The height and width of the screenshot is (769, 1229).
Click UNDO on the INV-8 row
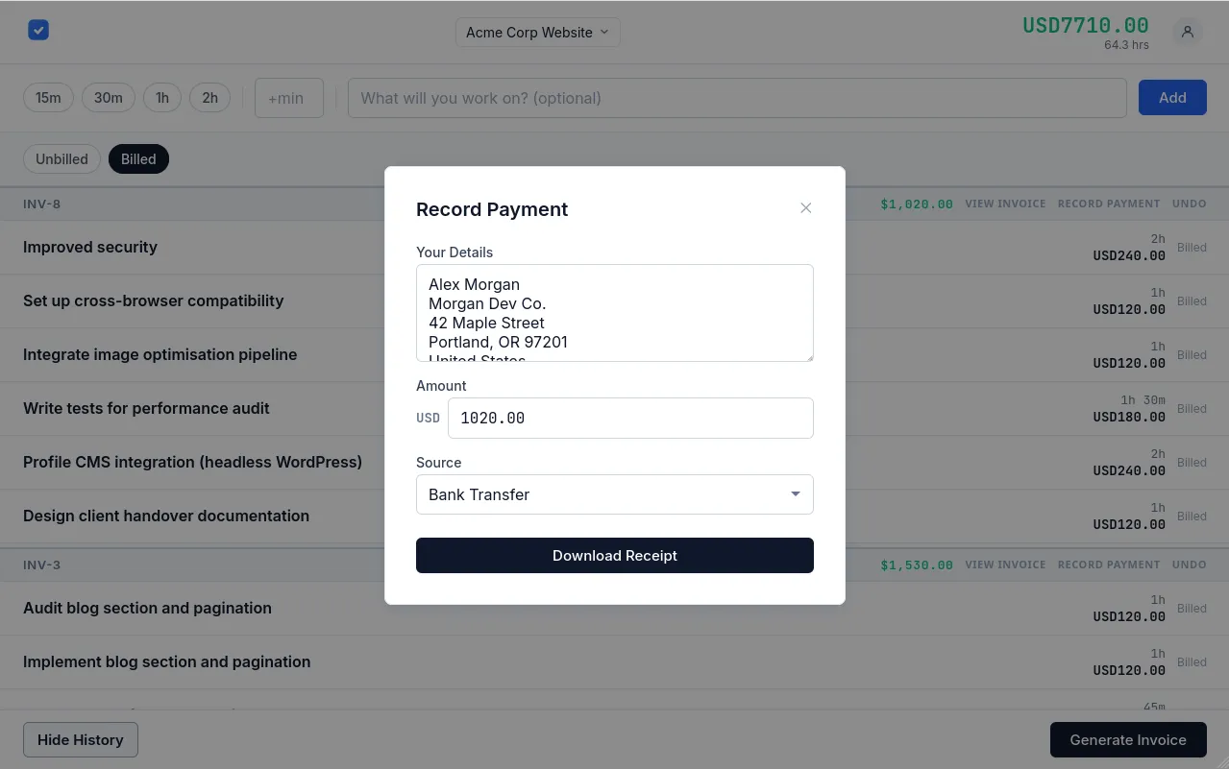pos(1189,204)
